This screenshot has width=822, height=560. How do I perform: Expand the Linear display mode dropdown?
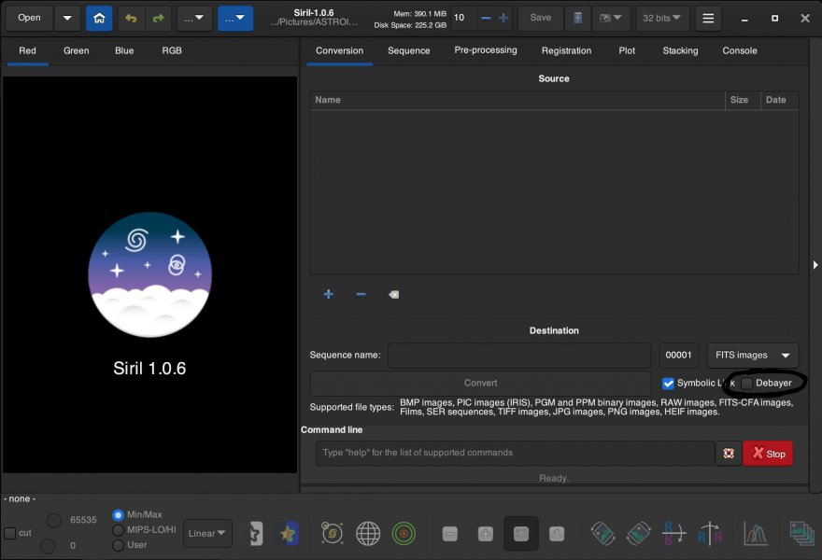(207, 533)
